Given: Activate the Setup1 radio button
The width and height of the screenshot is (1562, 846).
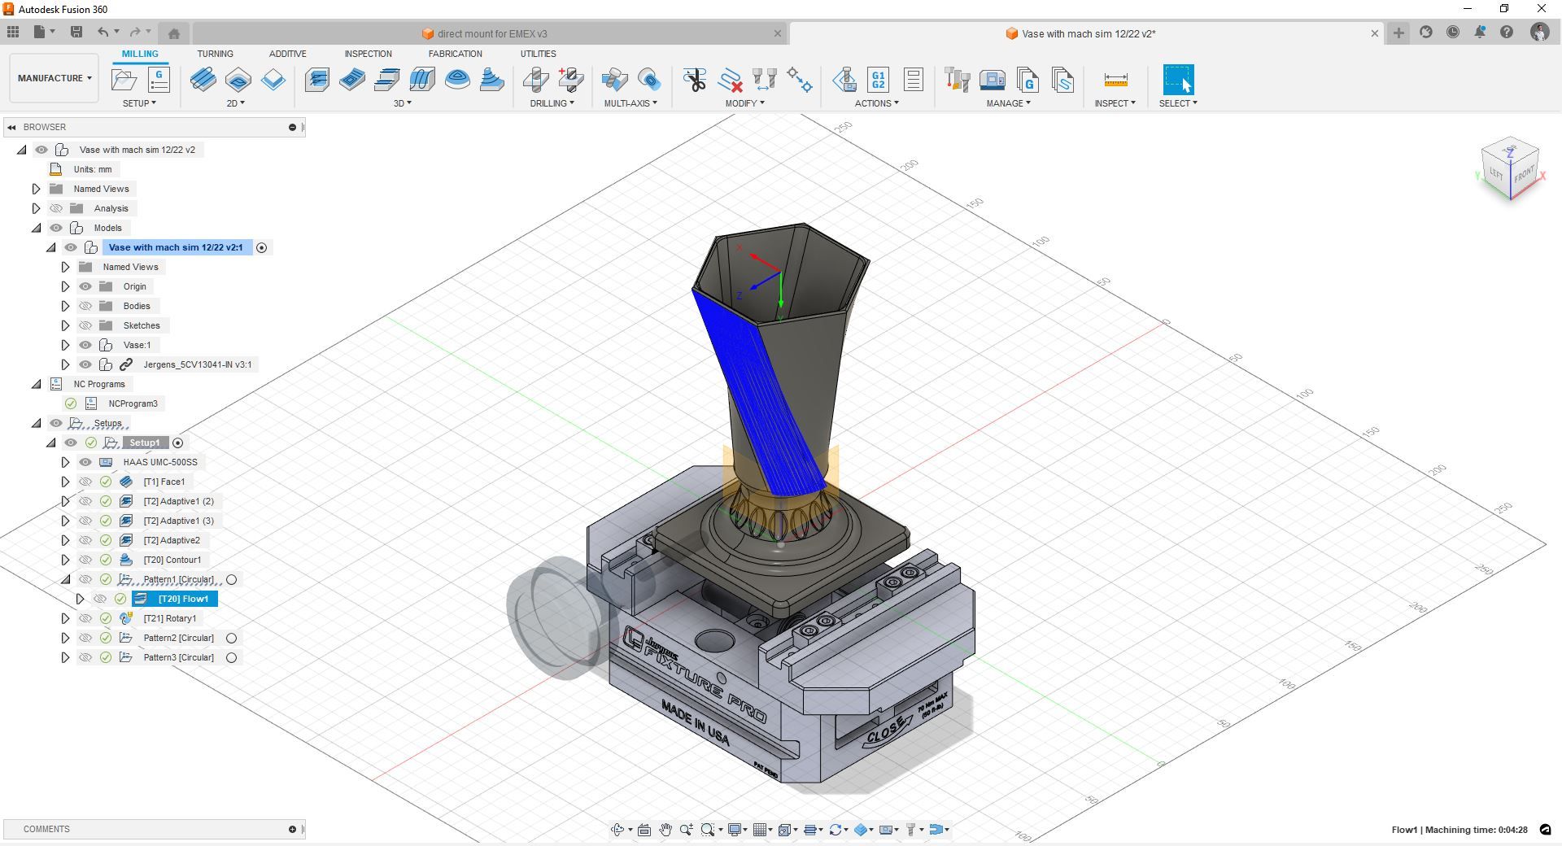Looking at the screenshot, I should 178,443.
